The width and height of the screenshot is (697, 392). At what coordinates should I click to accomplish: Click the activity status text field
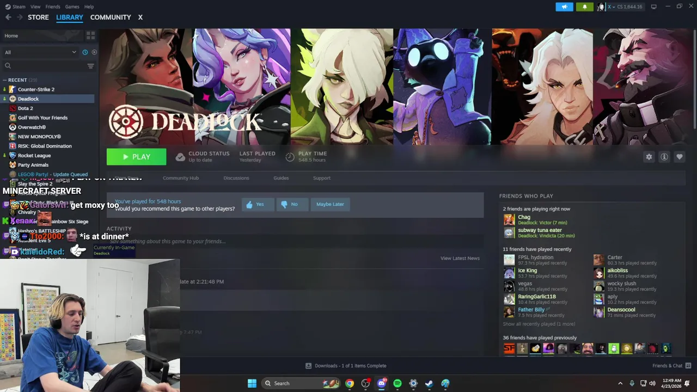[295, 241]
